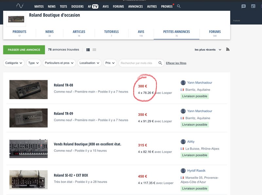
Task: Expand the Catégorie filter dropdown
Action: pyautogui.click(x=14, y=63)
